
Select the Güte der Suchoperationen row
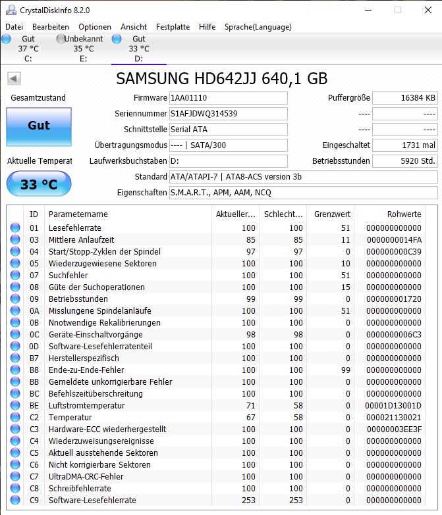[217, 287]
